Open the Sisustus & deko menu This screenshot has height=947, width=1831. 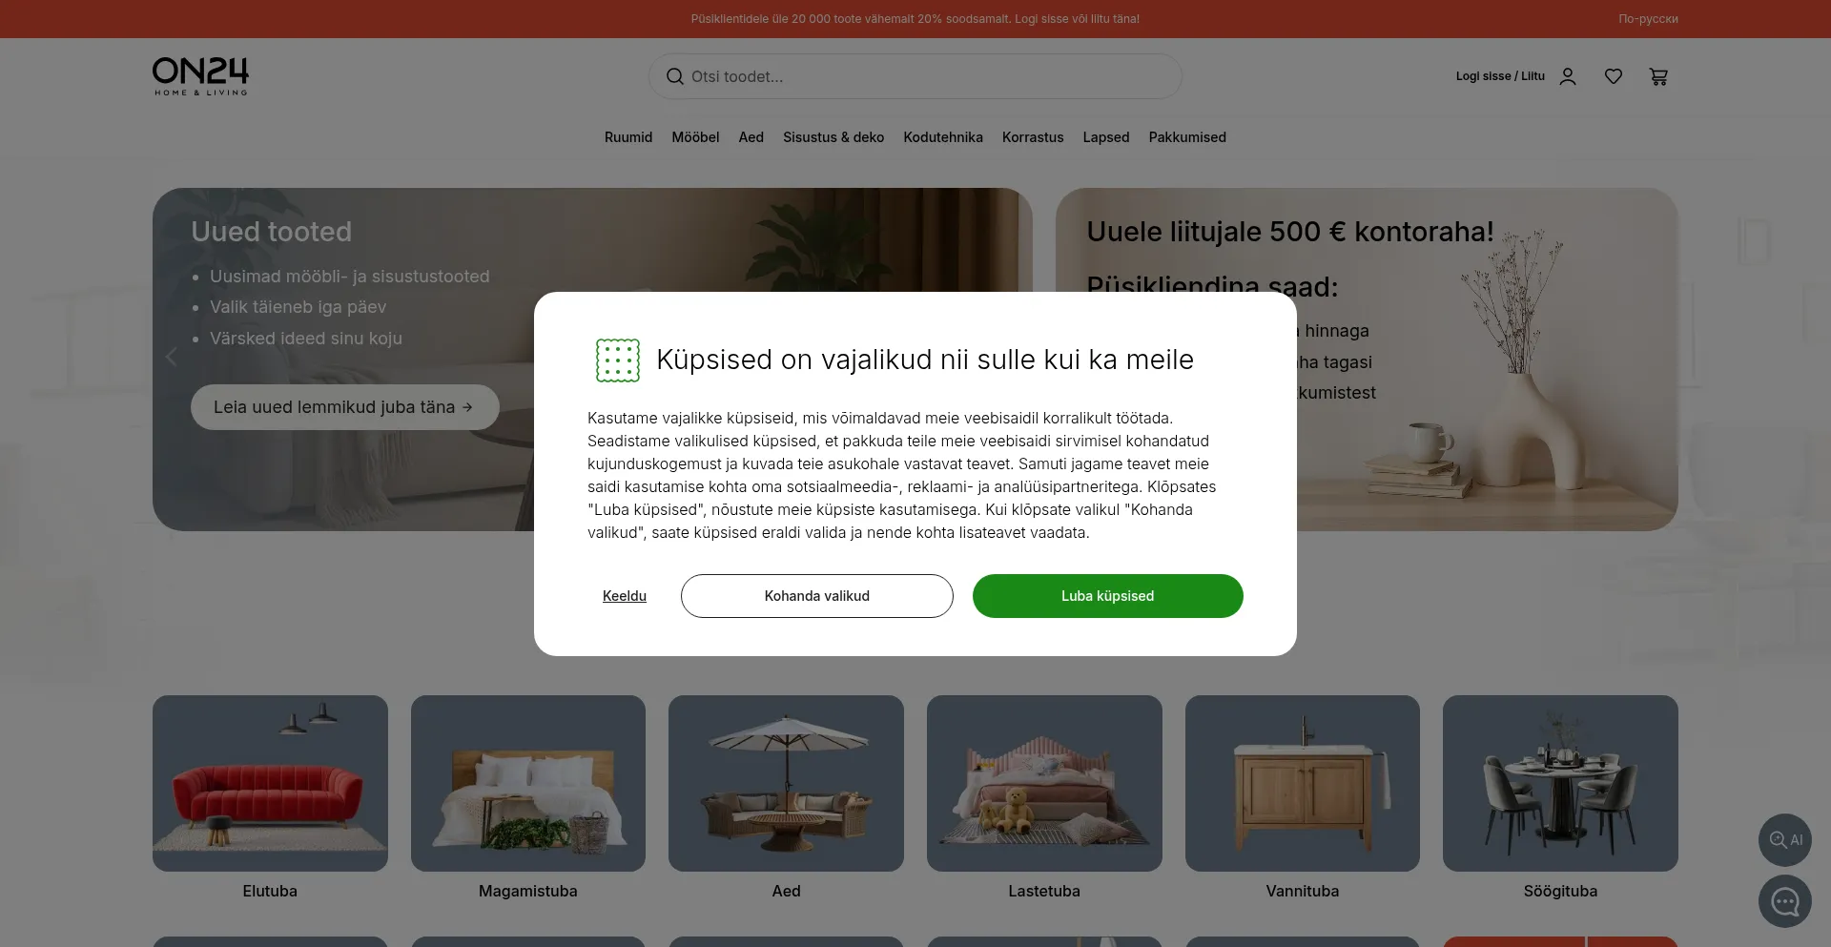click(x=833, y=137)
